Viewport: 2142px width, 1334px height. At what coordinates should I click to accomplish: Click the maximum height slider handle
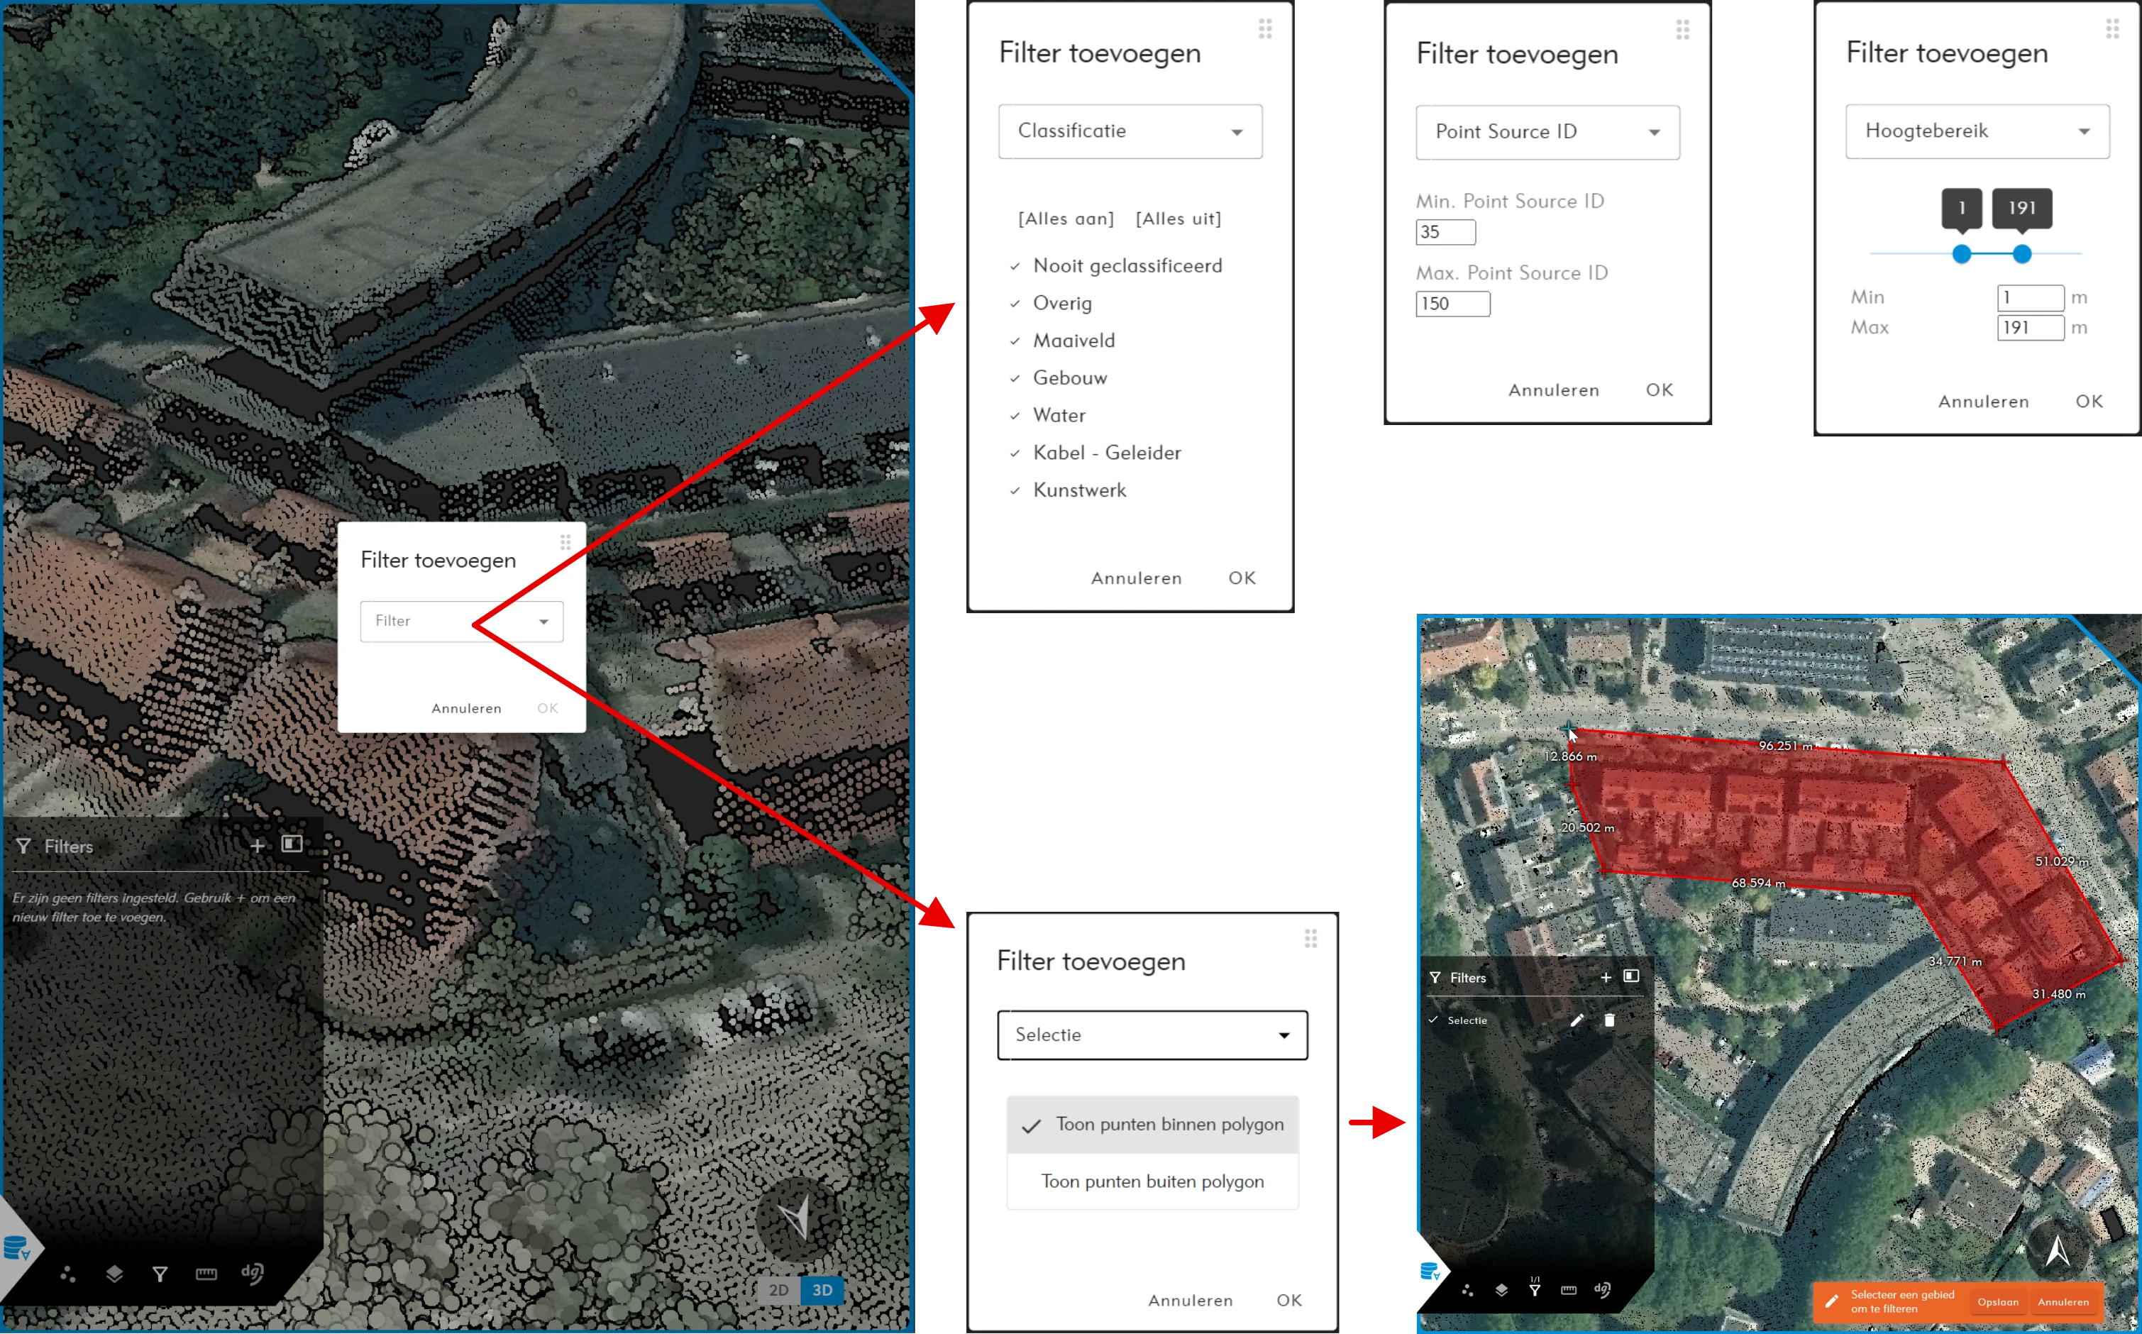pos(2022,254)
